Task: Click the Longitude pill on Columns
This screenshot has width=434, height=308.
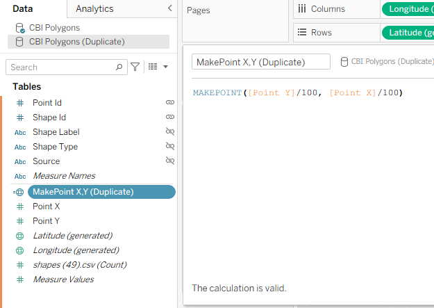Action: pyautogui.click(x=408, y=8)
